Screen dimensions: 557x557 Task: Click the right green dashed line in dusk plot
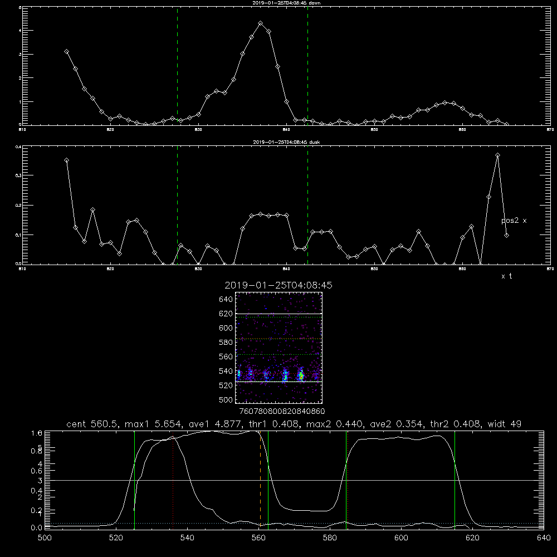click(307, 205)
